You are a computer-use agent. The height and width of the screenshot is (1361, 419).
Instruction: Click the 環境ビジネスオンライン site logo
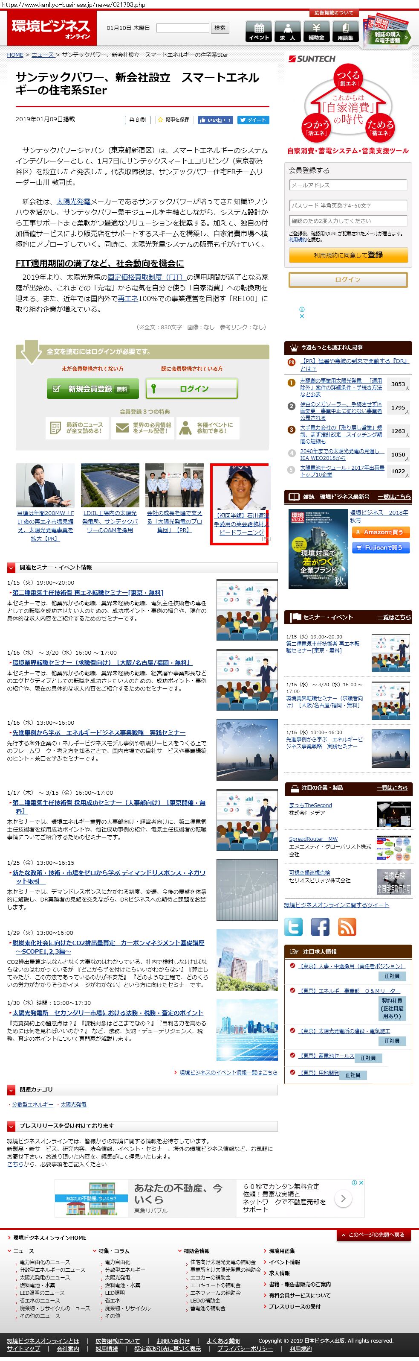[x=52, y=29]
